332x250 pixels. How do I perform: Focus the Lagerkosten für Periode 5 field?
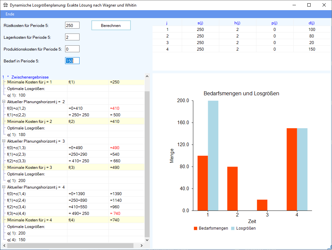point(72,37)
